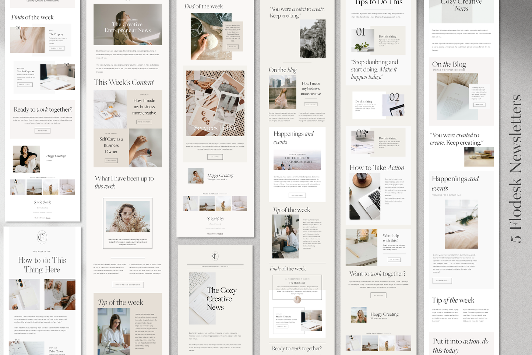Screen dimensions: 532x355
Task: Click Pinterest icon under 'Talk again next week' feed
Action: click(x=222, y=218)
